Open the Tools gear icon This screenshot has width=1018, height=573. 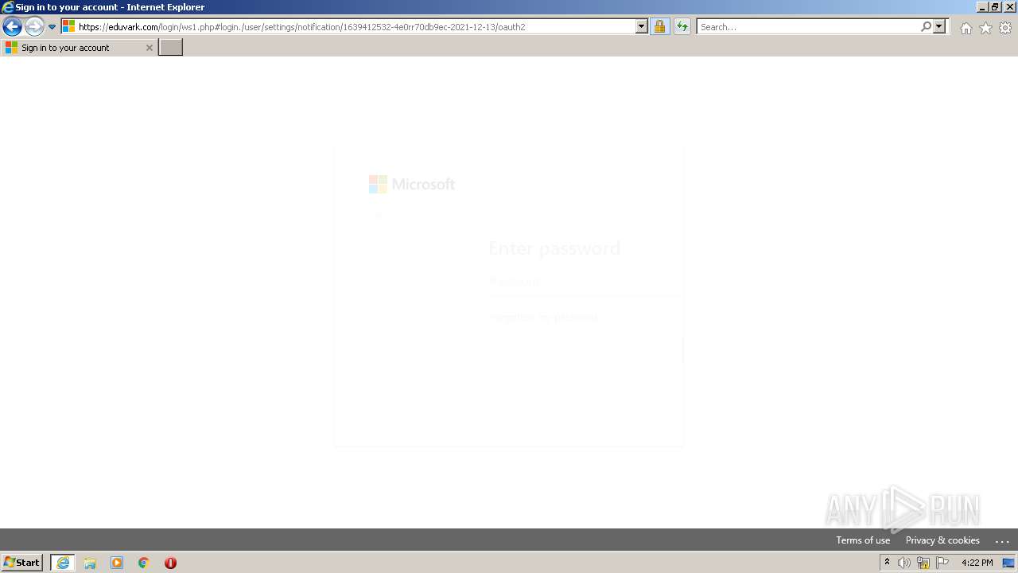tap(1005, 28)
